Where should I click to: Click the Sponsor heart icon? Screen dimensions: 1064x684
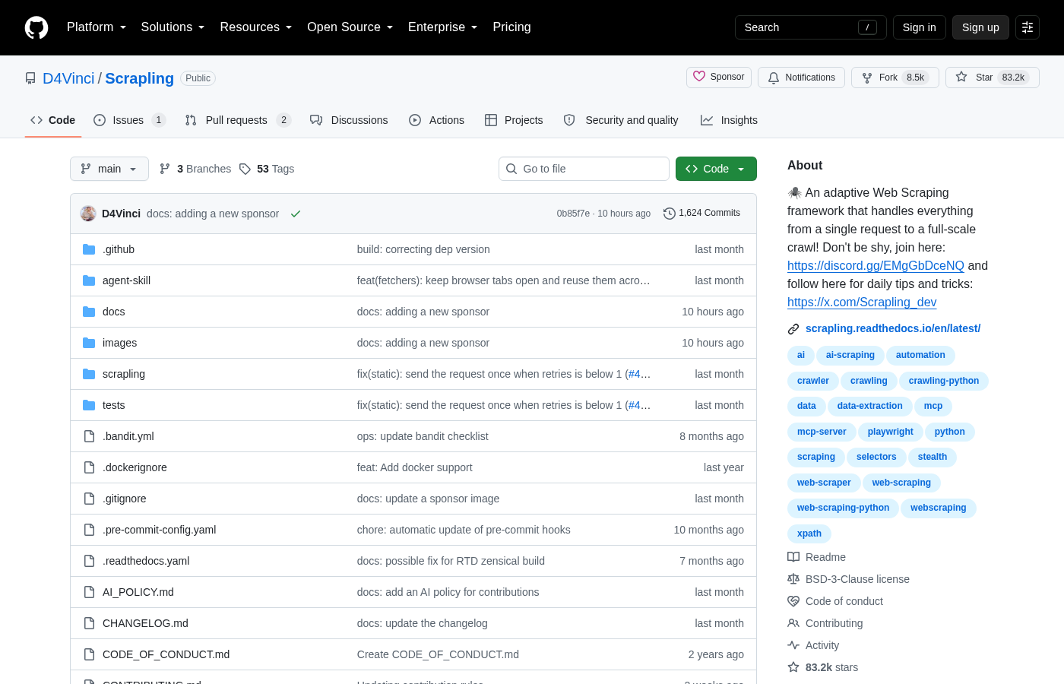pos(699,77)
